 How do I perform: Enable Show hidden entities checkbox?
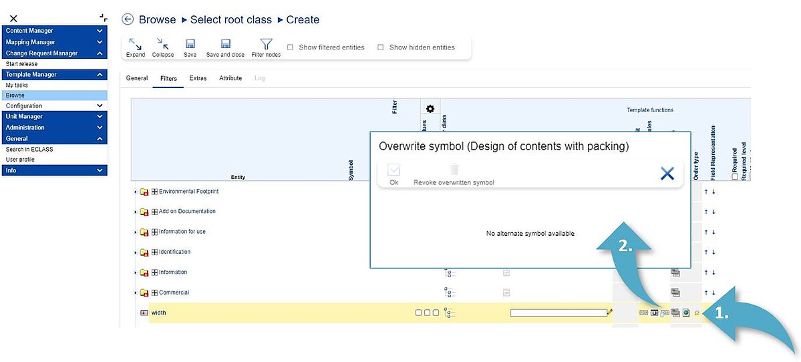[381, 47]
